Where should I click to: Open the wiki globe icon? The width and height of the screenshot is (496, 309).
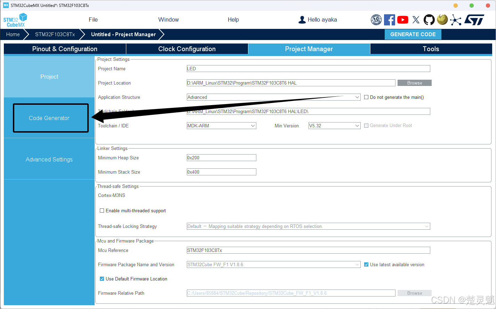442,20
